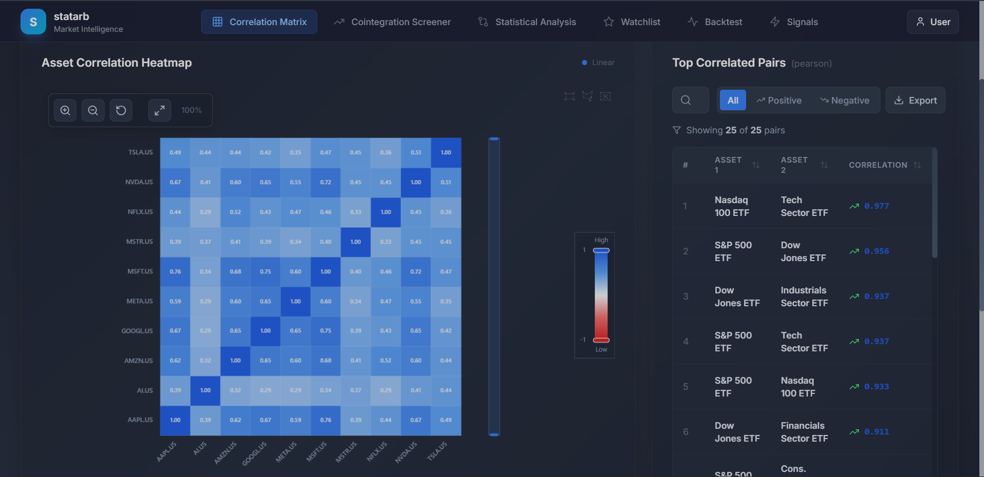Click the reset rotation icon
The width and height of the screenshot is (984, 477).
coord(121,110)
